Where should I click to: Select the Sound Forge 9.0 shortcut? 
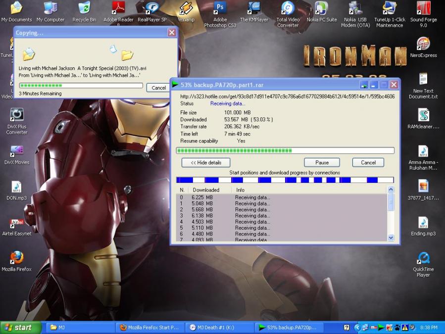tap(423, 14)
